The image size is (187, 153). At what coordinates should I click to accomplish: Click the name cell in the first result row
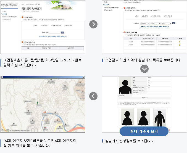tap(131, 42)
